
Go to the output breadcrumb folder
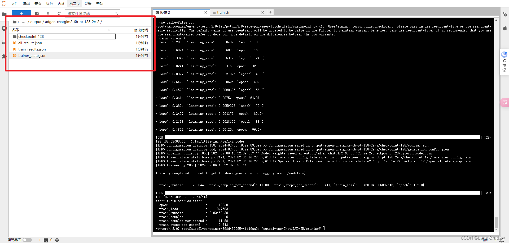pyautogui.click(x=36, y=22)
